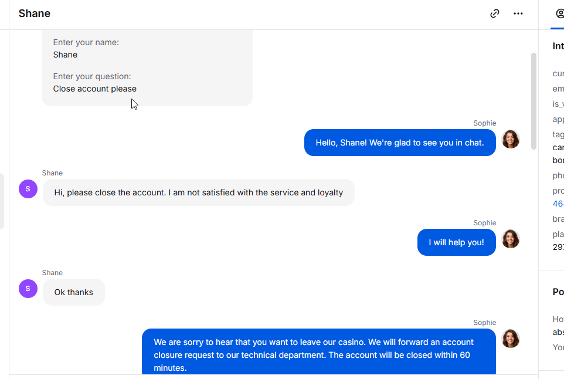Click Shane's purple avatar beside 'Ok thanks'
The image size is (564, 379).
coord(28,289)
